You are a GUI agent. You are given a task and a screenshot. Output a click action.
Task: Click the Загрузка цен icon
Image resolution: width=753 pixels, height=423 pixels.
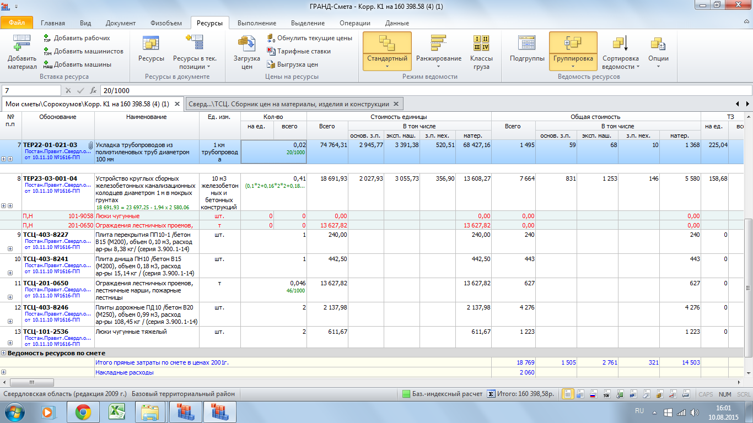[246, 43]
